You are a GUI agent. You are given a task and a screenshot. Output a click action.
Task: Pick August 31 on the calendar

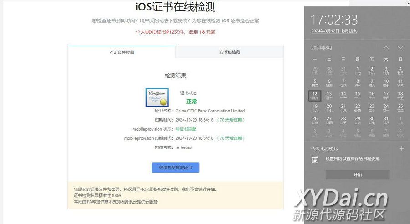[x=386, y=120]
